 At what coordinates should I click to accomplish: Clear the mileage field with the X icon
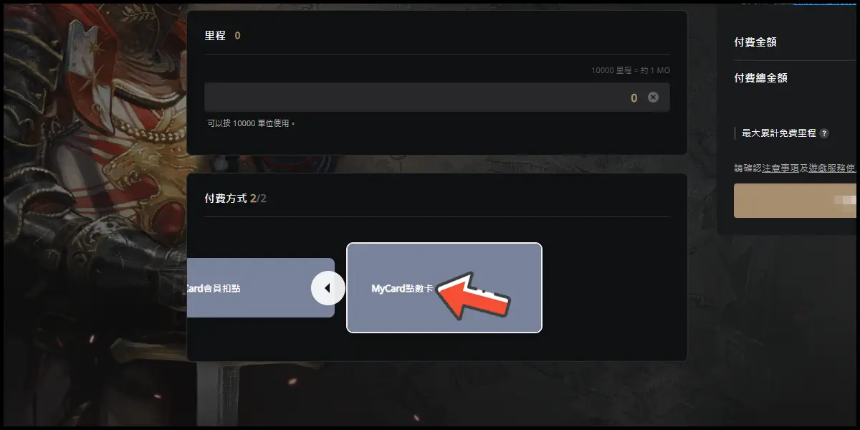[653, 97]
